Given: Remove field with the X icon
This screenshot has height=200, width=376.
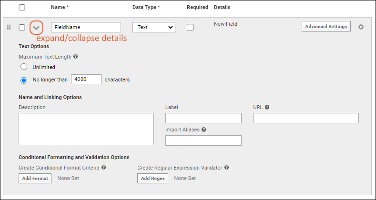Looking at the screenshot, I should [x=361, y=27].
